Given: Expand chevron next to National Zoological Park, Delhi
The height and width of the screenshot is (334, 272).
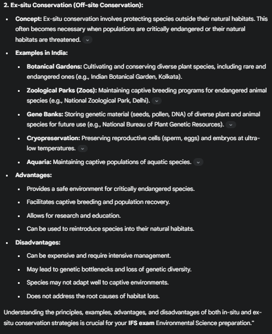Looking at the screenshot, I should click(x=156, y=101).
